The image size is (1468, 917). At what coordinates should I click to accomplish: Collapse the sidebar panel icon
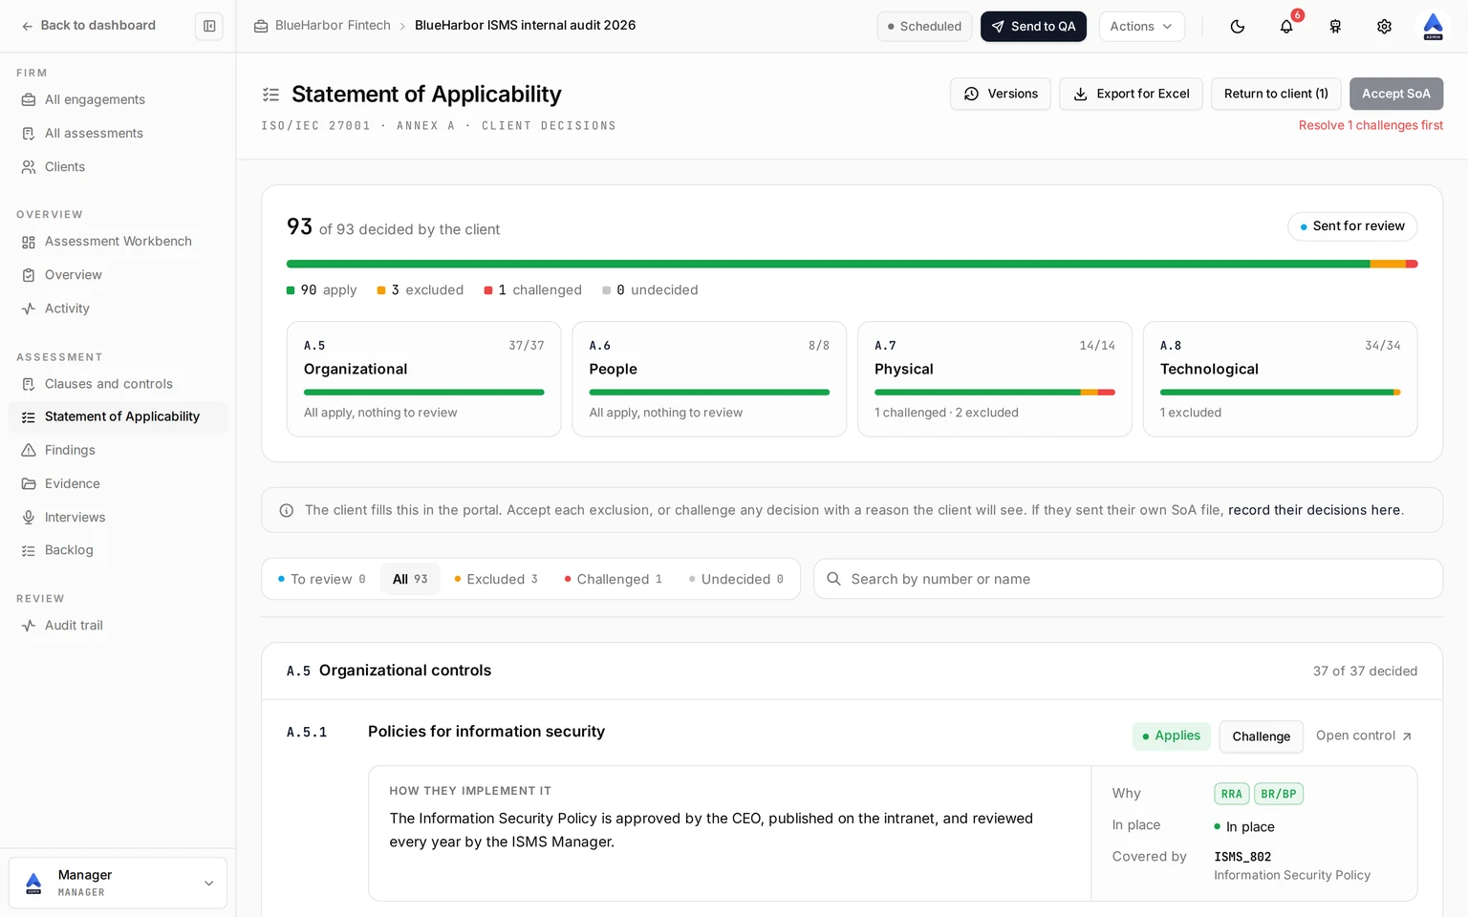209,26
